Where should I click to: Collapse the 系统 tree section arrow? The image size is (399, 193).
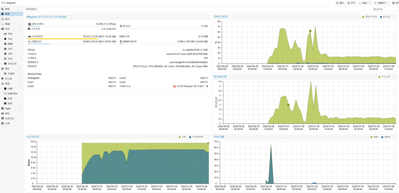tap(20, 29)
